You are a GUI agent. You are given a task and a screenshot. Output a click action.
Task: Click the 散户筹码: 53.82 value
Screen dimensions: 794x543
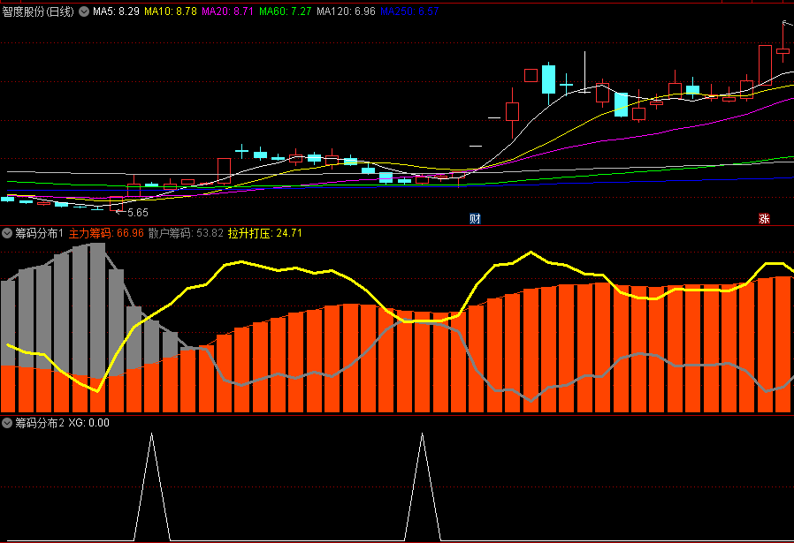pyautogui.click(x=186, y=233)
